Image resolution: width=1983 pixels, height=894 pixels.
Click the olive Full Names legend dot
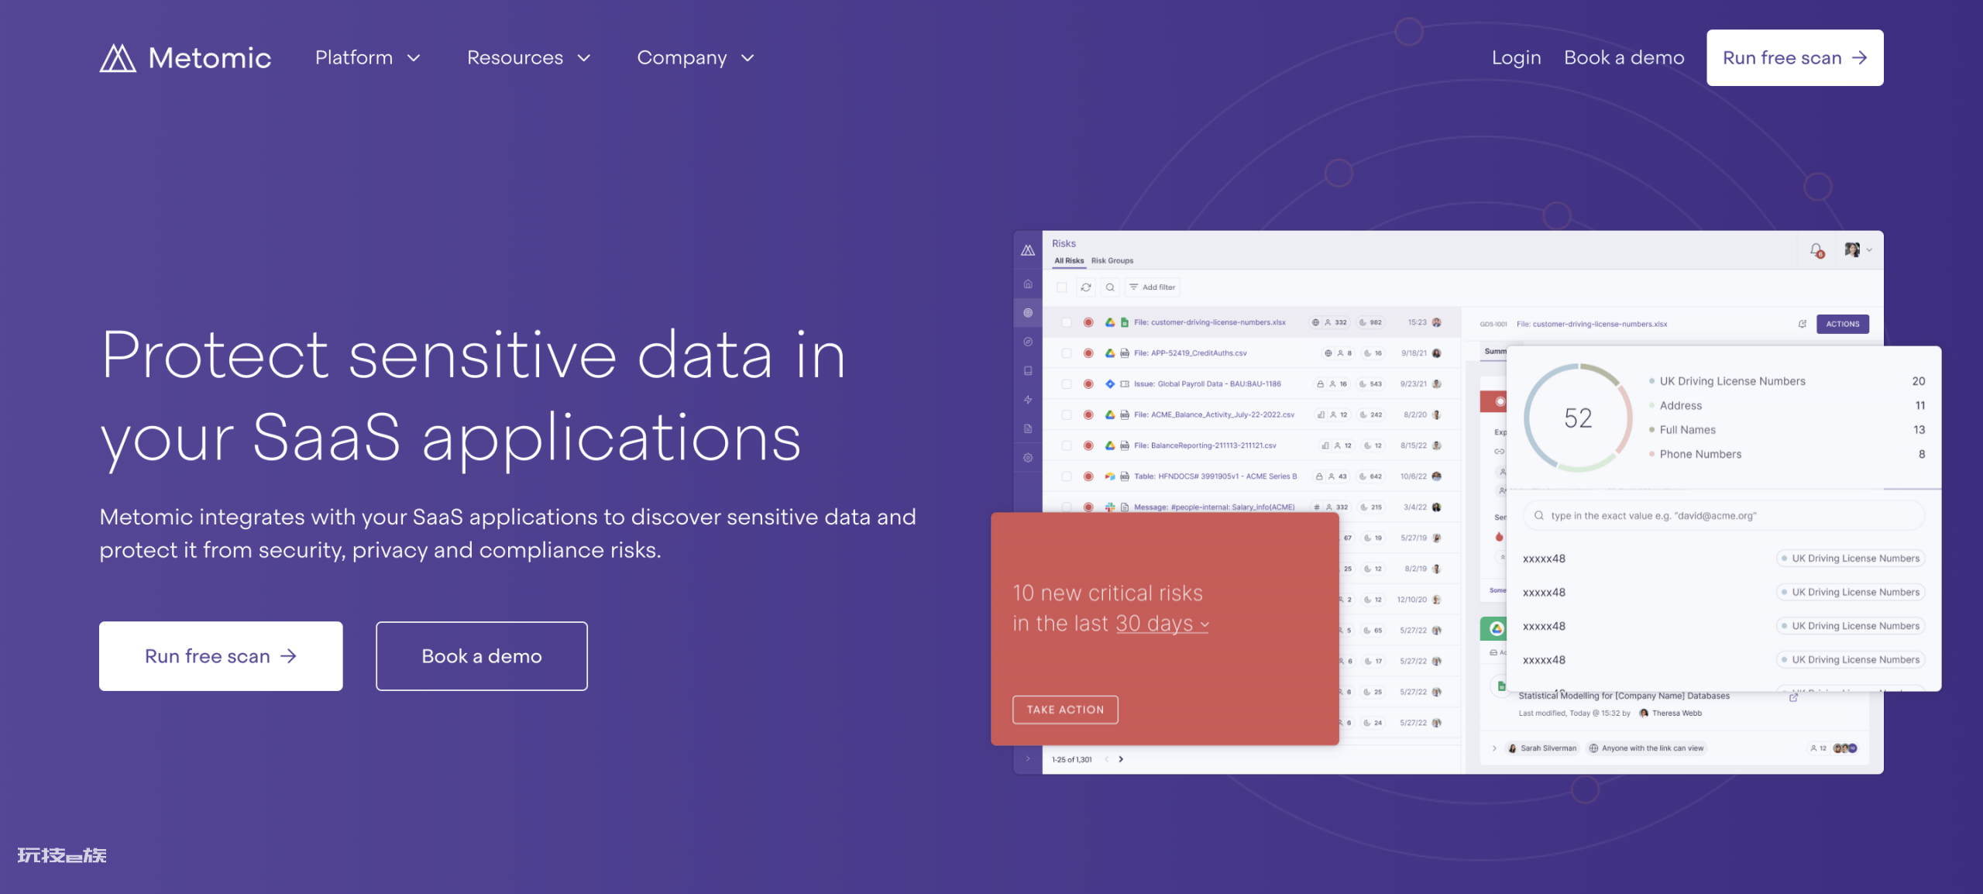click(x=1651, y=430)
